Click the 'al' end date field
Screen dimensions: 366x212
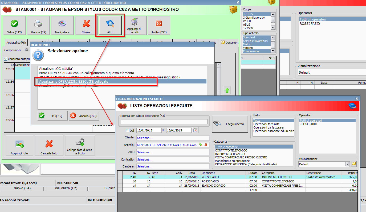179,130
